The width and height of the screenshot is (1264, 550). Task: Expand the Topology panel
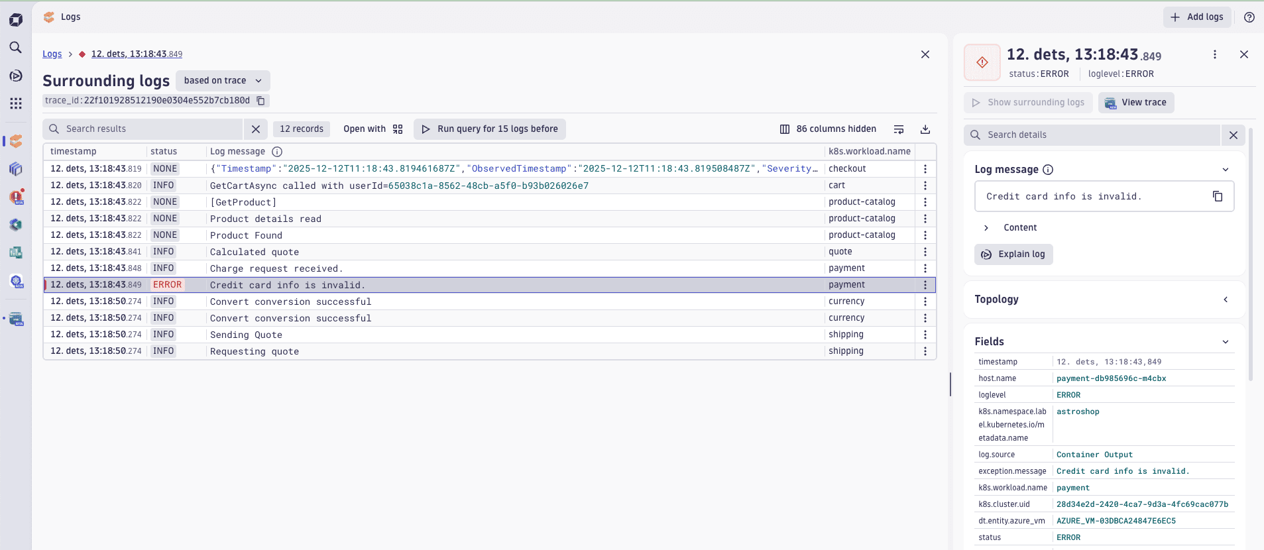(1225, 300)
